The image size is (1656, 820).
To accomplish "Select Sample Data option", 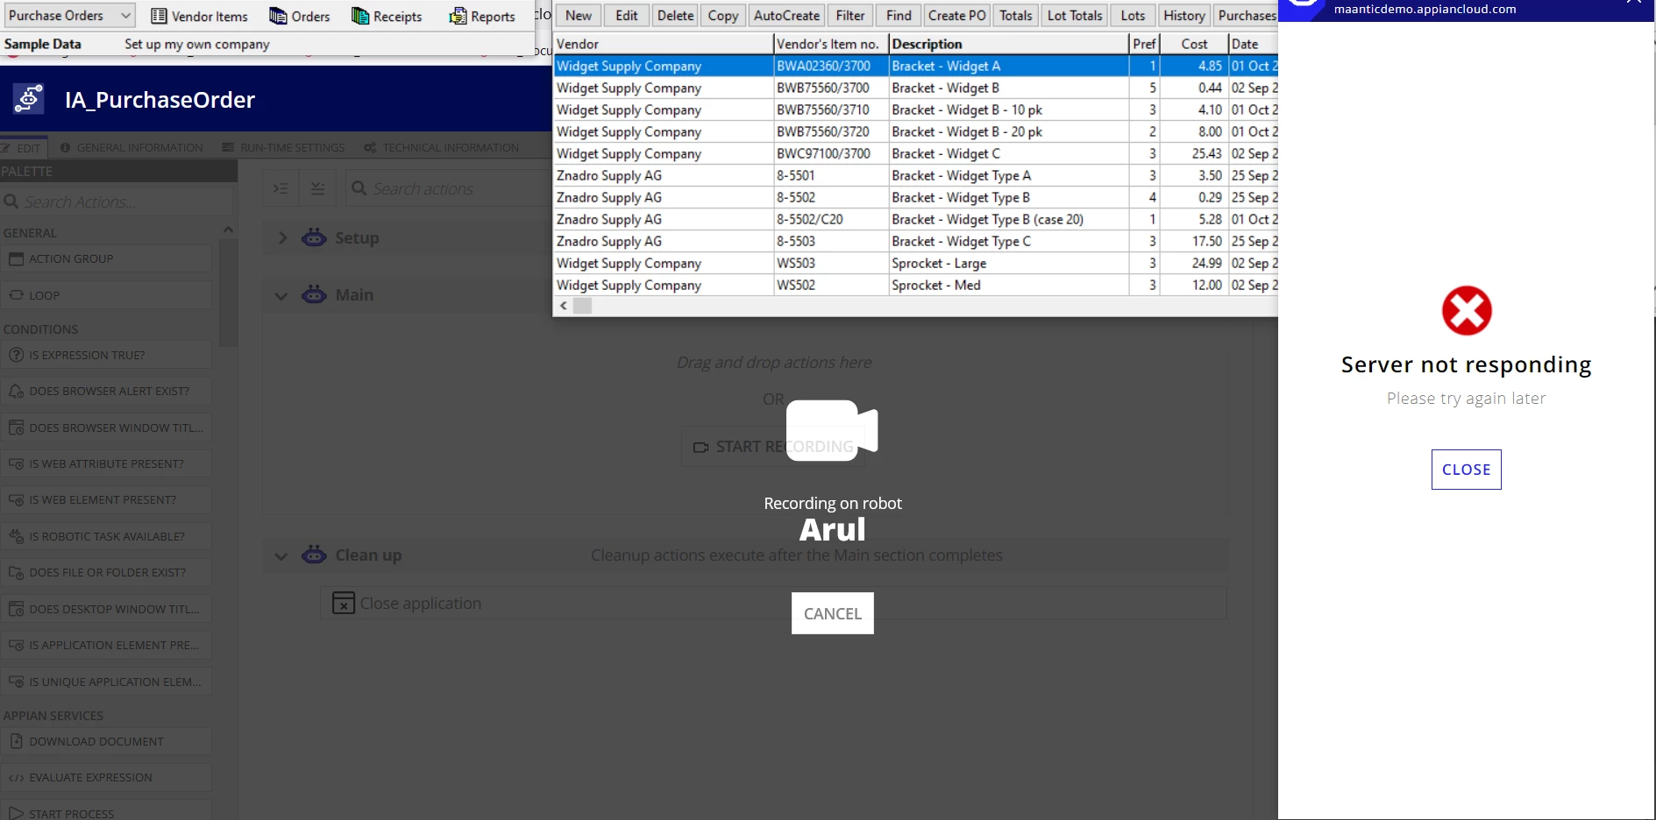I will point(43,44).
